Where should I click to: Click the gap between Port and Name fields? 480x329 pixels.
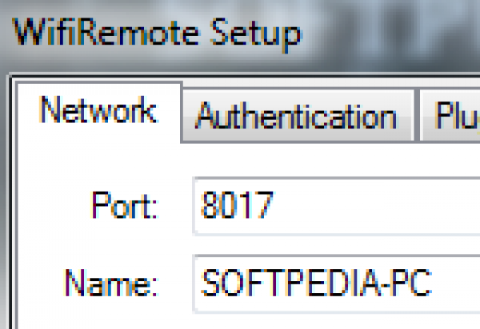click(336, 244)
